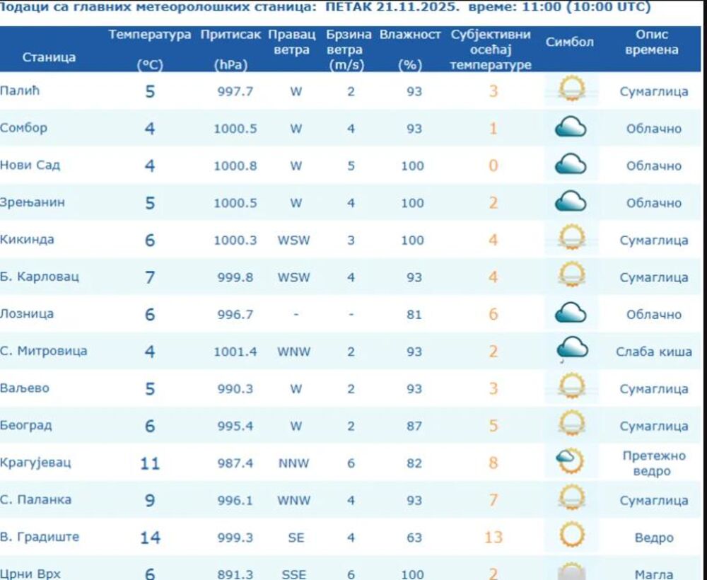Click the Б. Карловац station name

(x=40, y=277)
